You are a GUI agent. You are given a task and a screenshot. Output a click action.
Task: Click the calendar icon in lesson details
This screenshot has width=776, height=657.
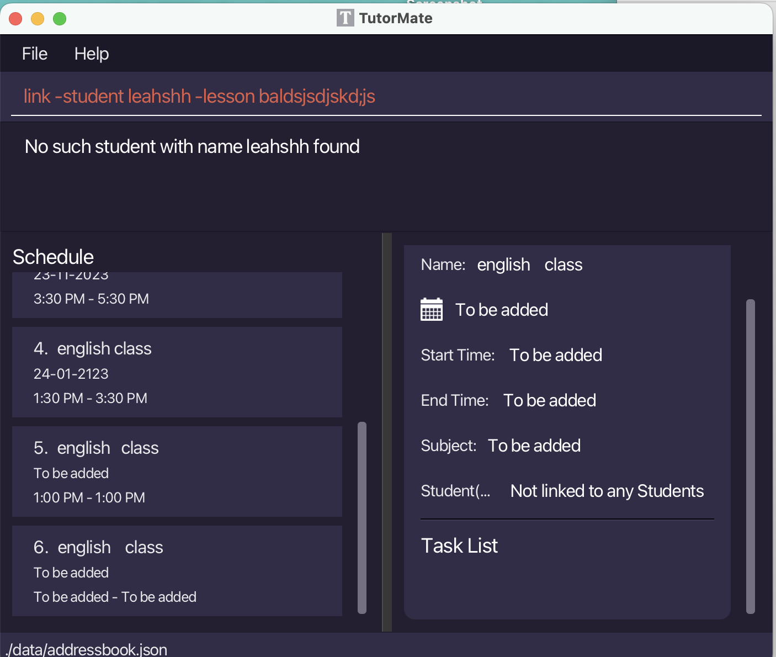pos(432,309)
